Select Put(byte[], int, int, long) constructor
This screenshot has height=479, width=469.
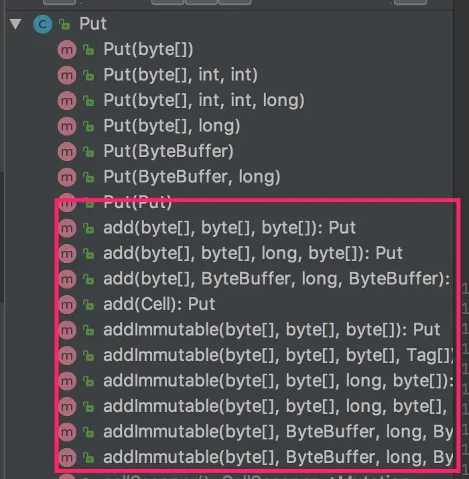point(204,101)
